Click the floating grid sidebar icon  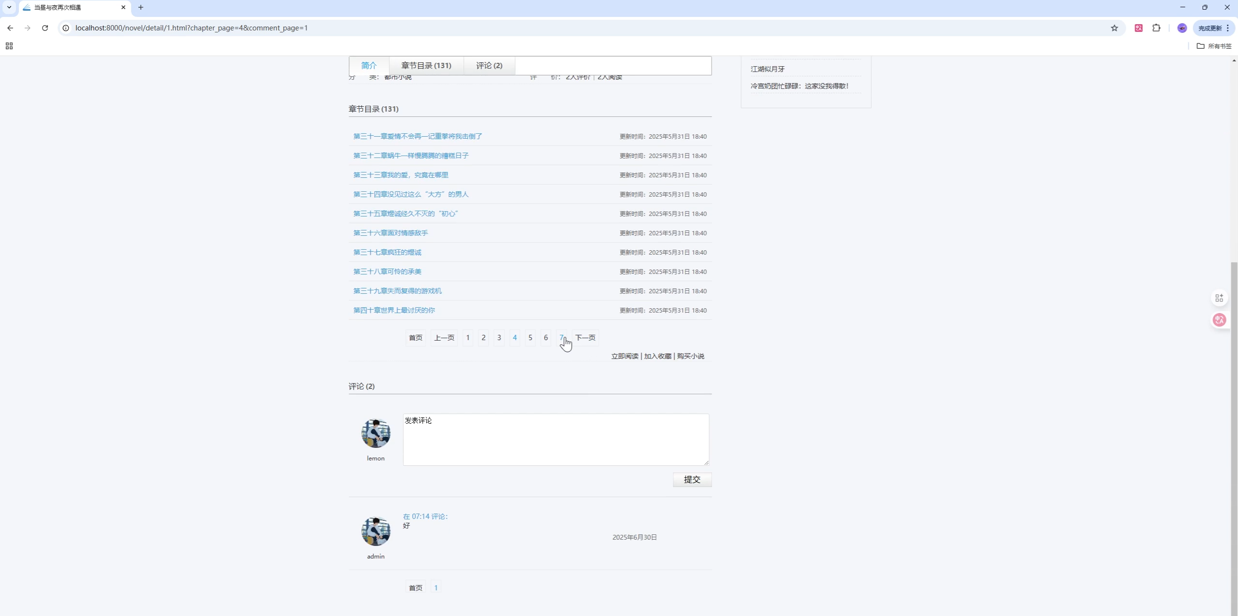1219,298
